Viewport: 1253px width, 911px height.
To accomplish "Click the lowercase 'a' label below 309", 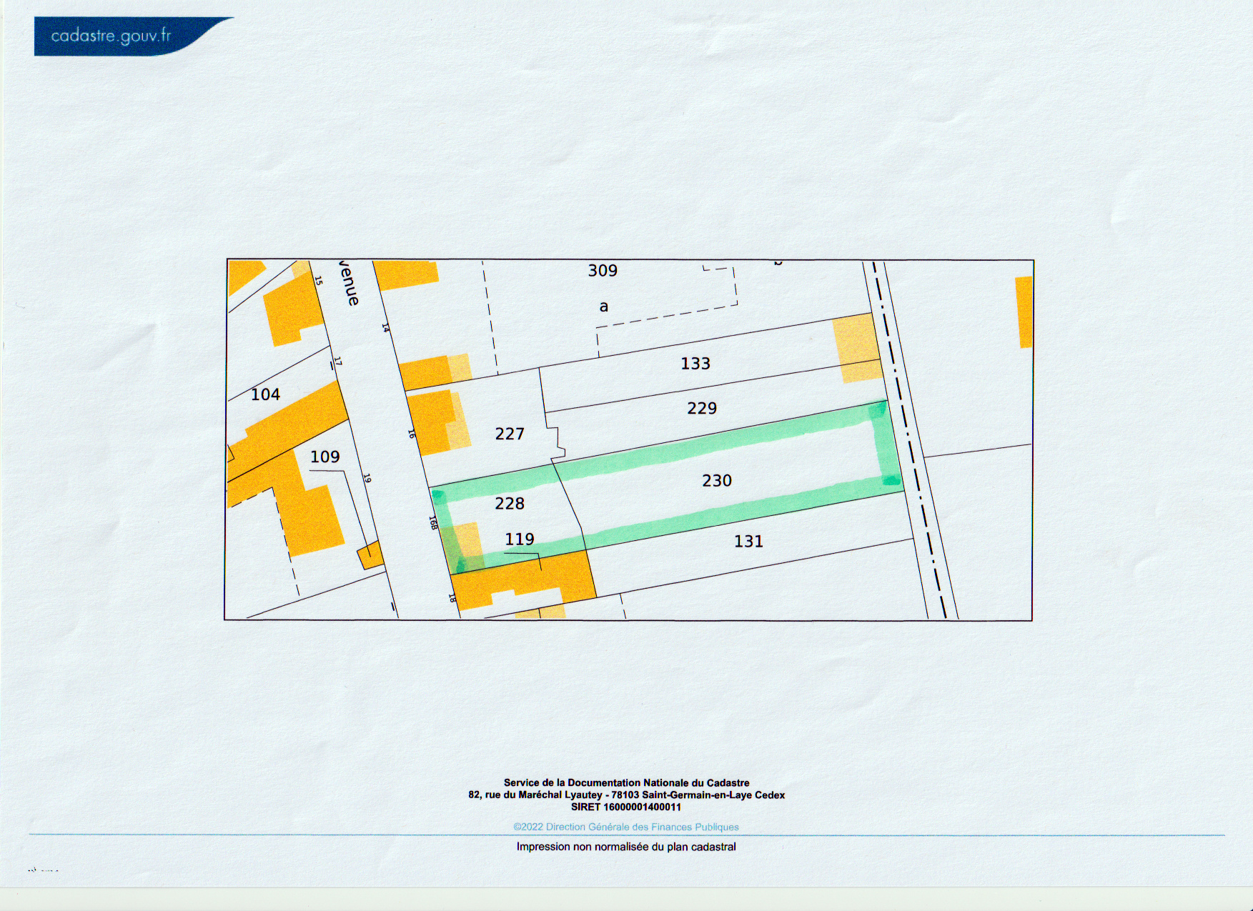I will tap(603, 307).
